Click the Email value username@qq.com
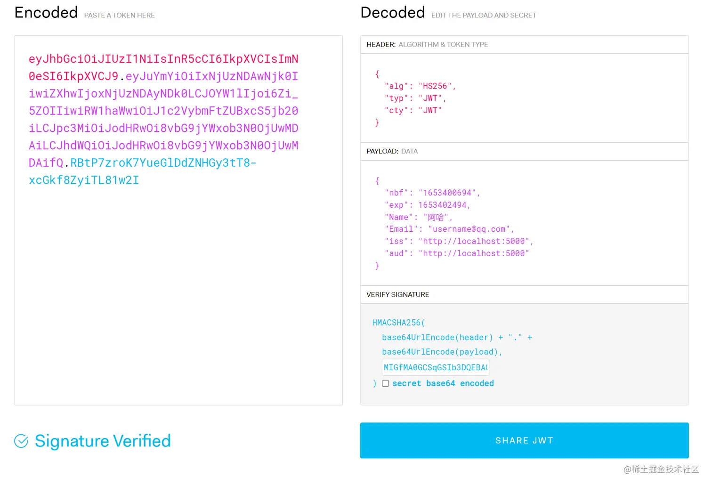The width and height of the screenshot is (712, 487). tap(469, 229)
